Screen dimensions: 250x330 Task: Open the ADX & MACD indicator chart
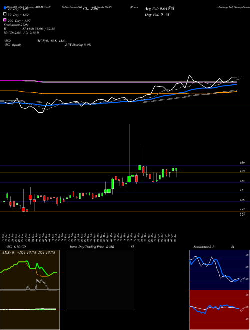30,290
